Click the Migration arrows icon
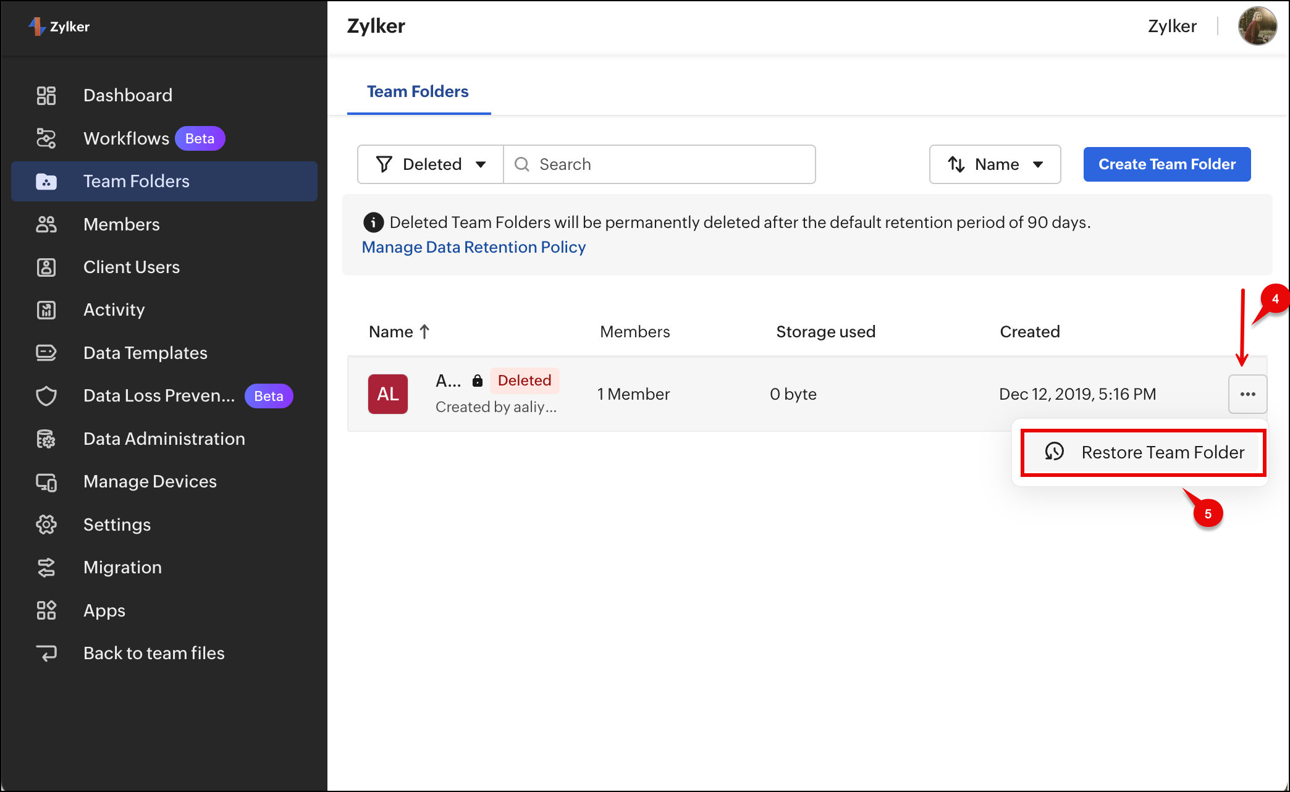Viewport: 1290px width, 792px height. pyautogui.click(x=46, y=567)
